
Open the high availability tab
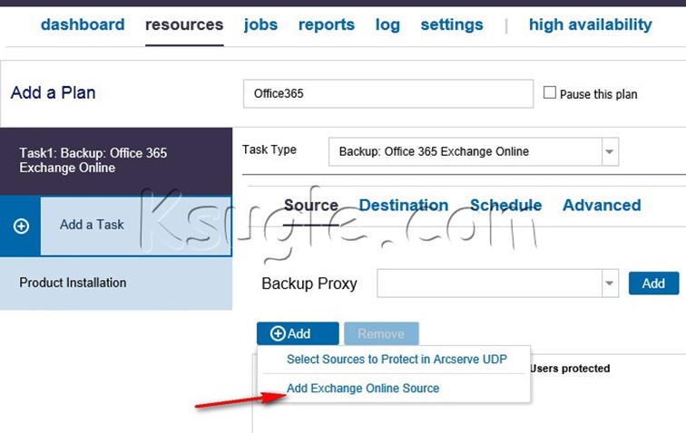(x=591, y=24)
